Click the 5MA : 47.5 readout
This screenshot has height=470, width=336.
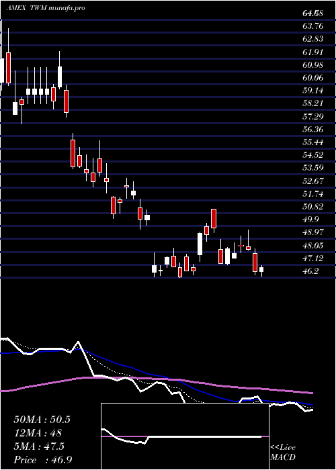click(x=39, y=446)
